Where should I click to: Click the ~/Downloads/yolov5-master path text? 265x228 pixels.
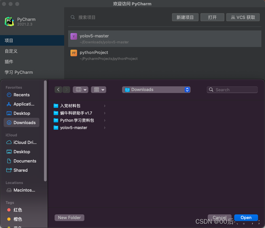(104, 42)
